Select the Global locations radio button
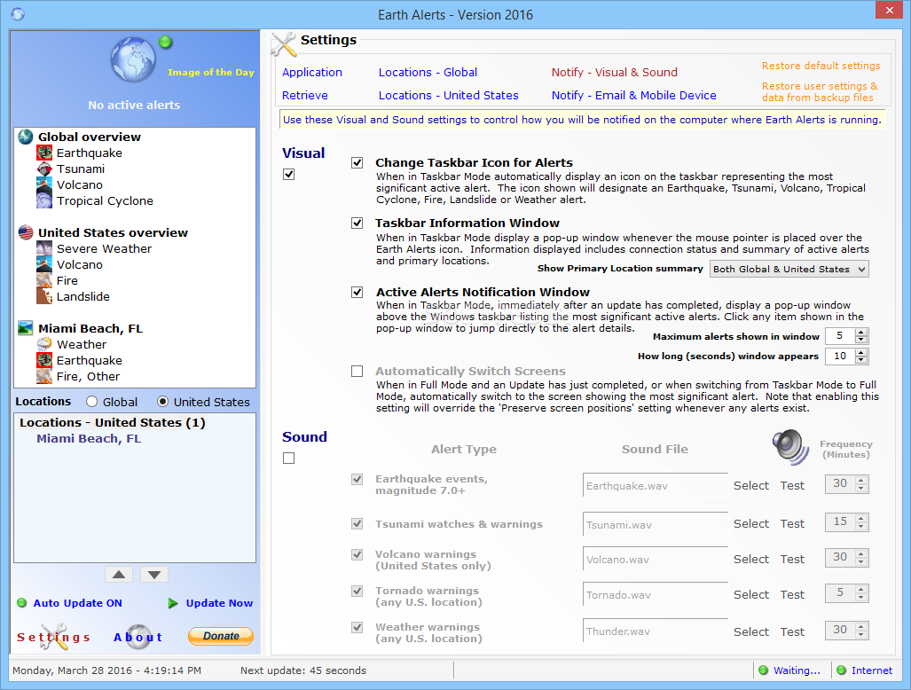This screenshot has height=690, width=911. click(91, 402)
